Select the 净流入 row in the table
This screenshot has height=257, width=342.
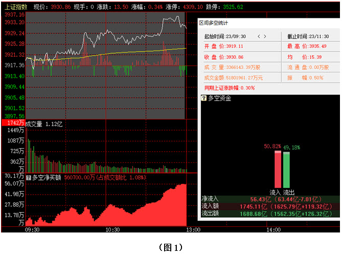pyautogui.click(x=269, y=199)
